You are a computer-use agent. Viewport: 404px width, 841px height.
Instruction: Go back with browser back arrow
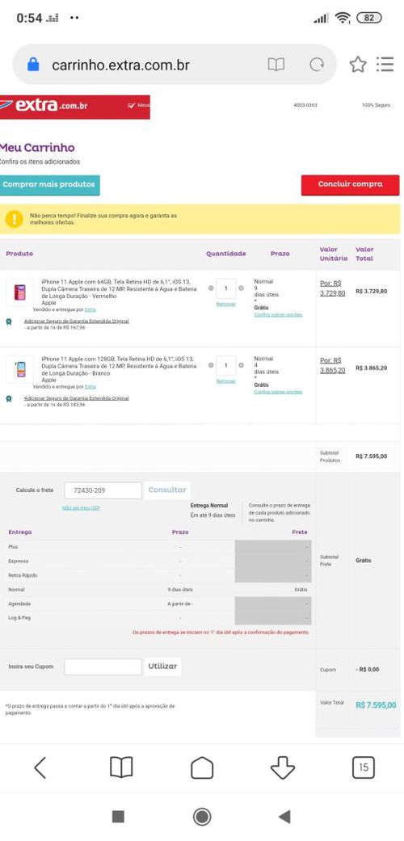point(40,767)
